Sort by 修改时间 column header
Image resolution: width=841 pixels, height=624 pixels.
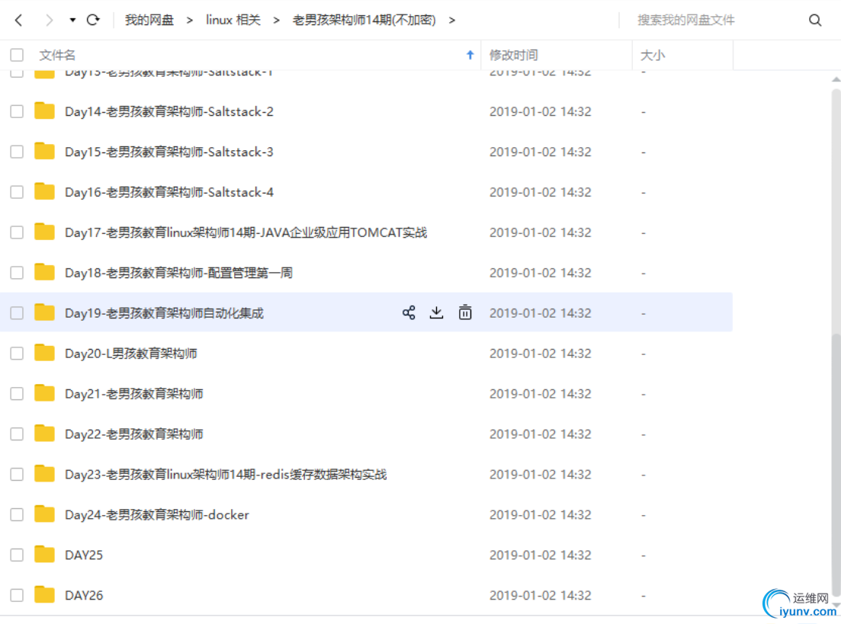click(x=513, y=55)
